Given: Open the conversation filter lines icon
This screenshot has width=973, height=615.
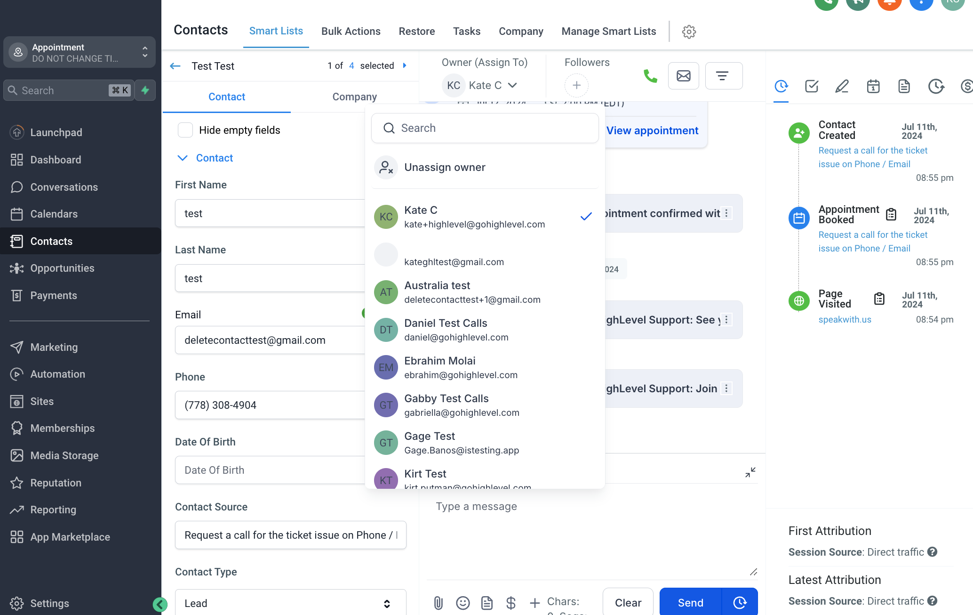Looking at the screenshot, I should coord(723,76).
